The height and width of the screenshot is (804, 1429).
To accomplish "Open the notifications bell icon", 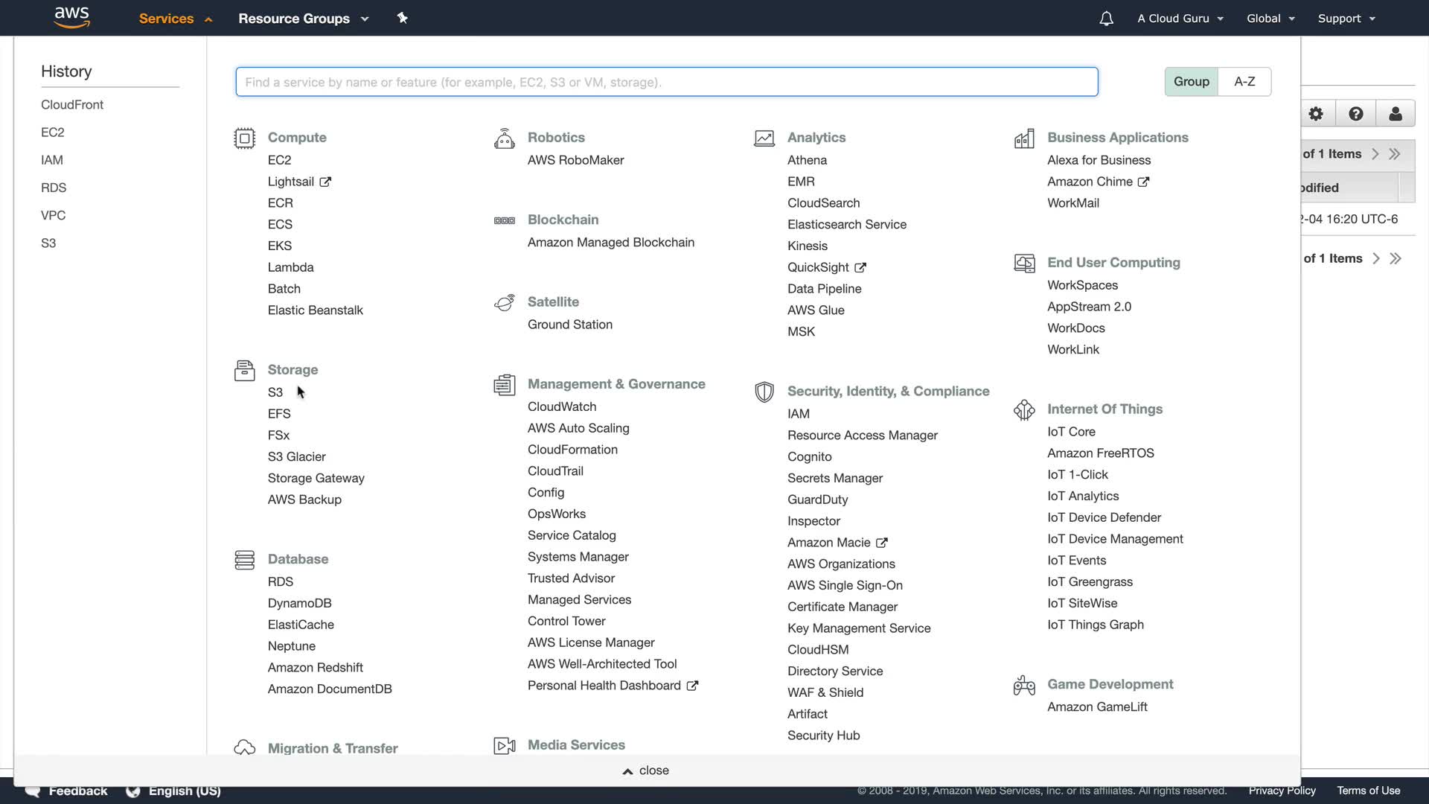I will pyautogui.click(x=1106, y=19).
